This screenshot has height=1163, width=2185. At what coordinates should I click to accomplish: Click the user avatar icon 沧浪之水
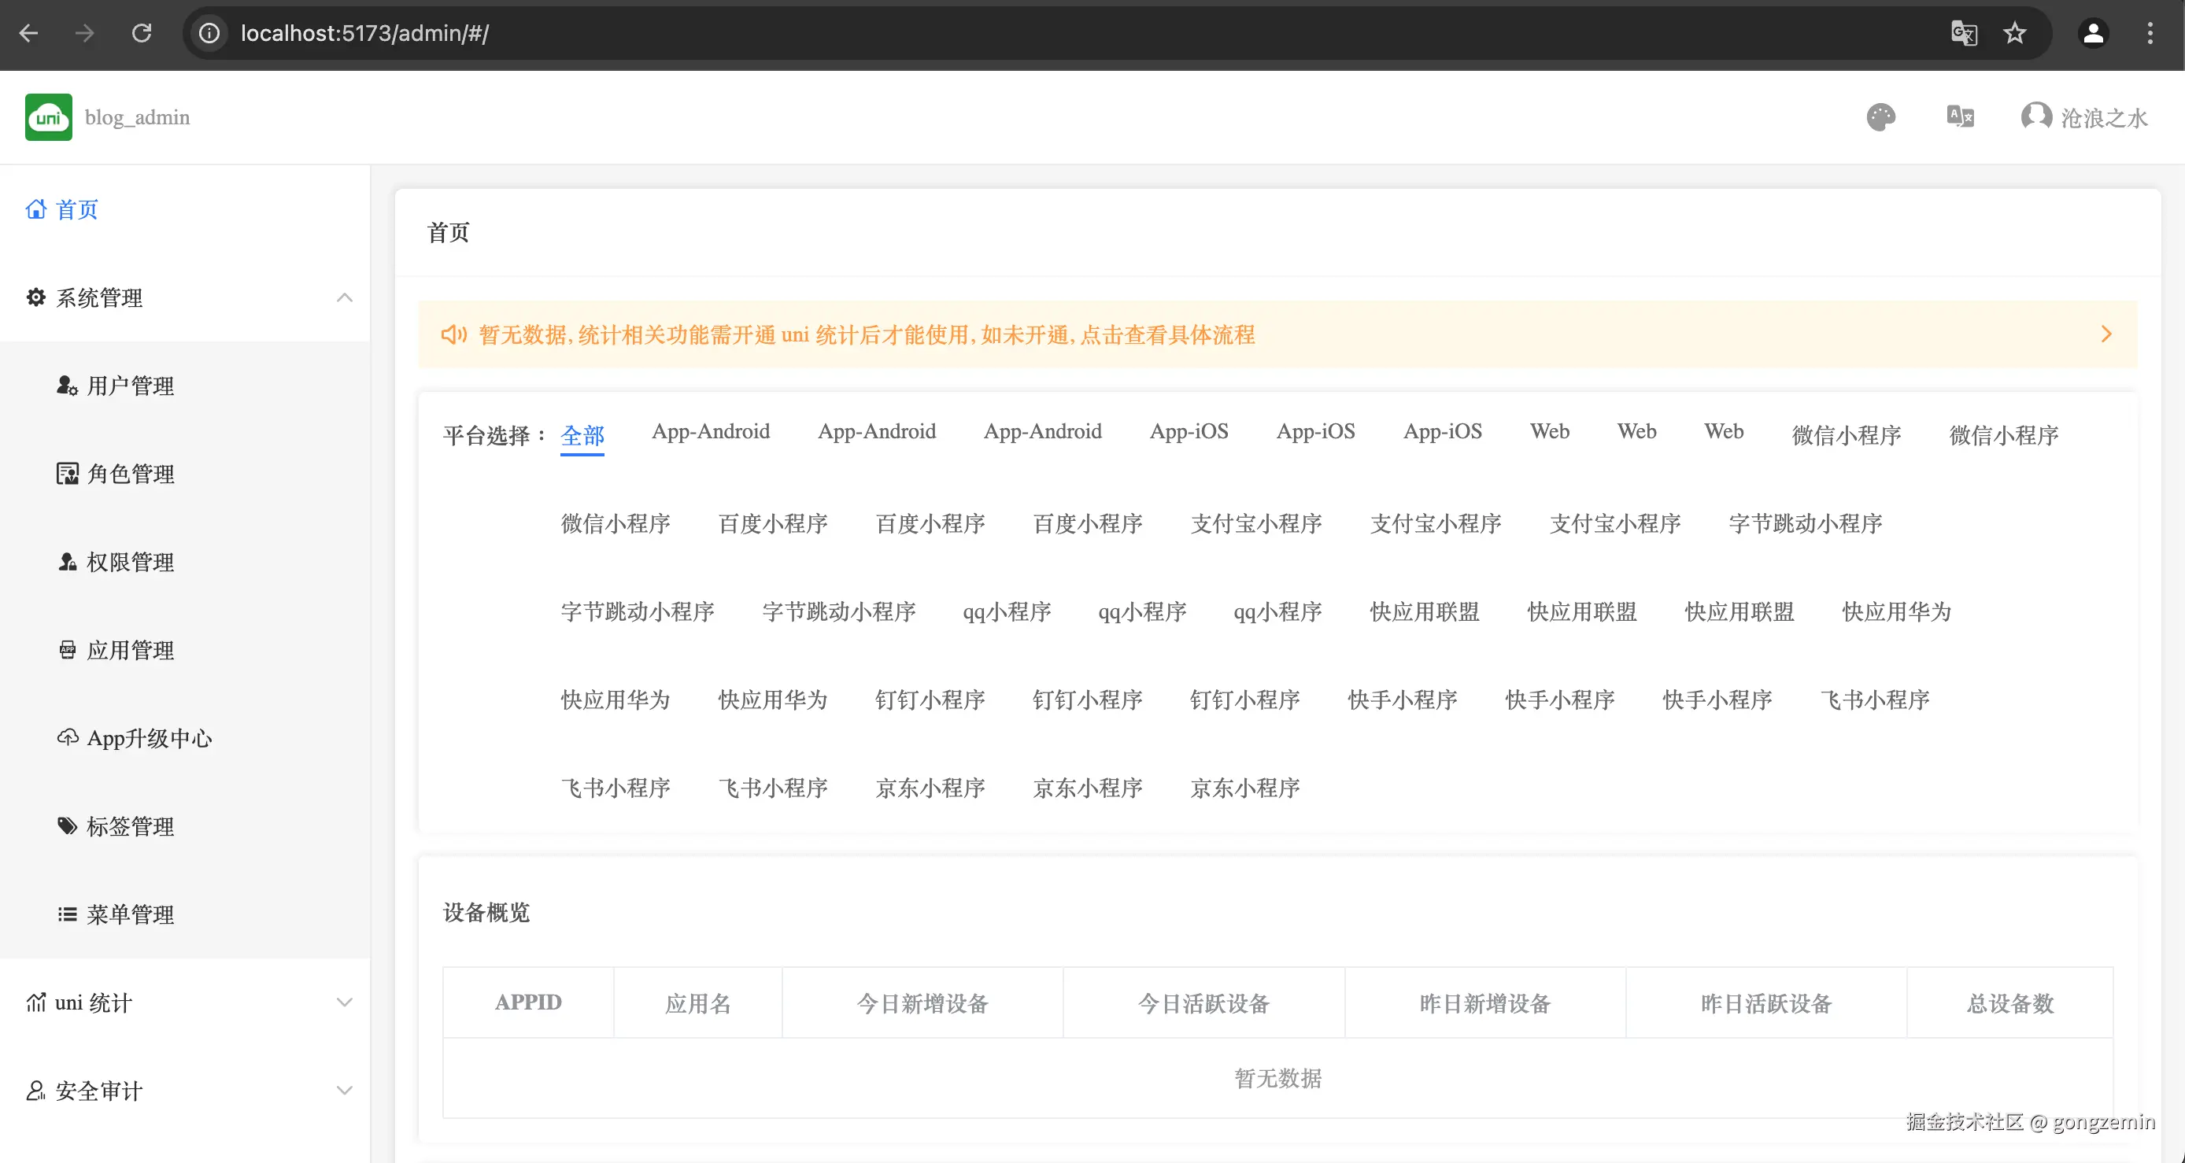click(2035, 117)
